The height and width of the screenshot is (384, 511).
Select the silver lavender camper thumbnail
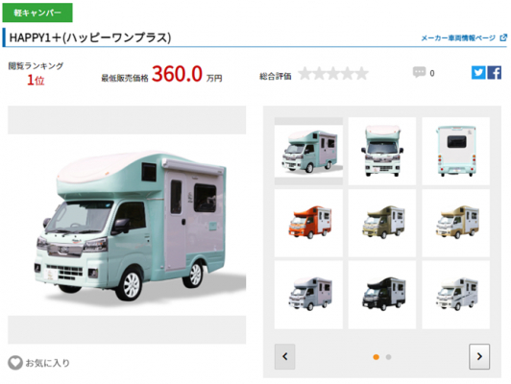point(308,295)
